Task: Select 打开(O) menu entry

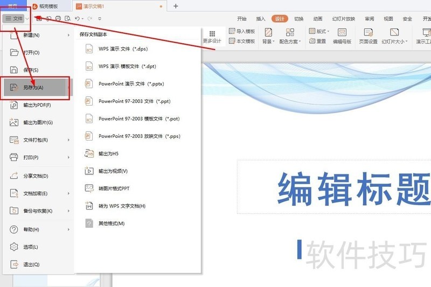Action: coord(38,52)
